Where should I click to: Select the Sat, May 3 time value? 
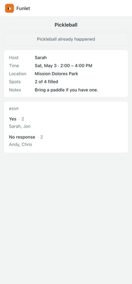point(63,66)
